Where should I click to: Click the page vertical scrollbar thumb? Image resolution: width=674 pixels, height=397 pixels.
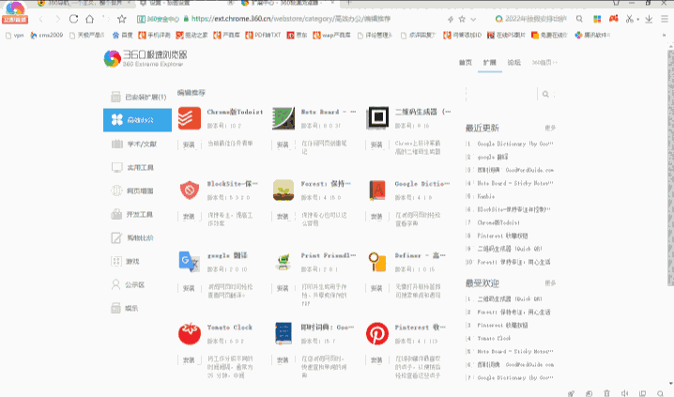click(x=670, y=168)
